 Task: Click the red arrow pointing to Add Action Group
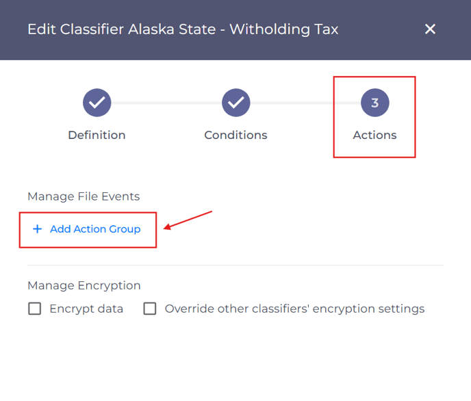(188, 220)
